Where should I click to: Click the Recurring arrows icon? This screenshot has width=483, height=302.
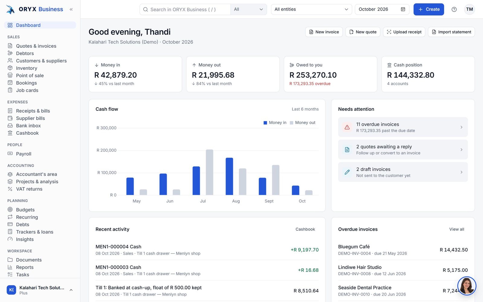(x=10, y=217)
